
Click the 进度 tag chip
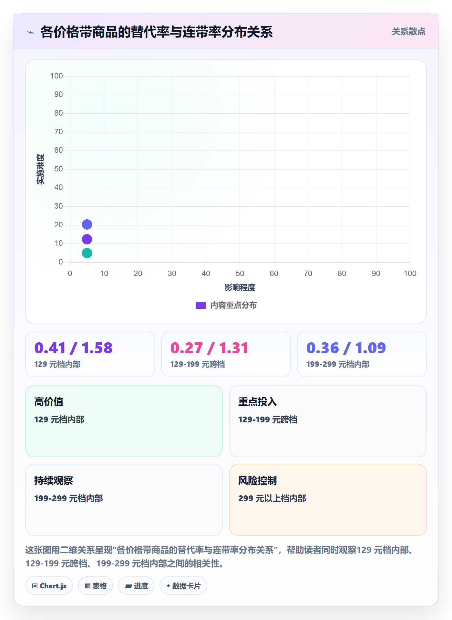click(x=136, y=586)
